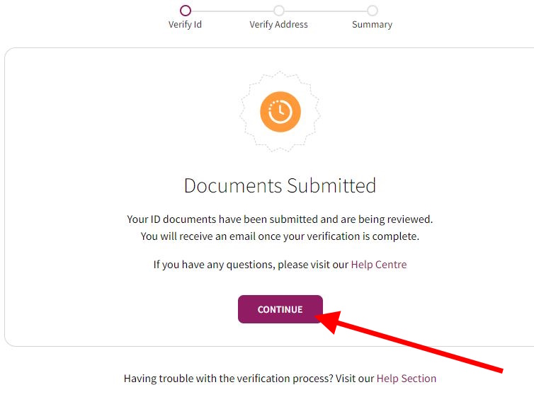The image size is (534, 409).
Task: Click the Documents Submitted heading
Action: click(280, 186)
